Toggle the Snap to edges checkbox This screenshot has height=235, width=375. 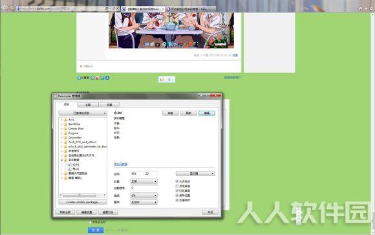(x=177, y=200)
